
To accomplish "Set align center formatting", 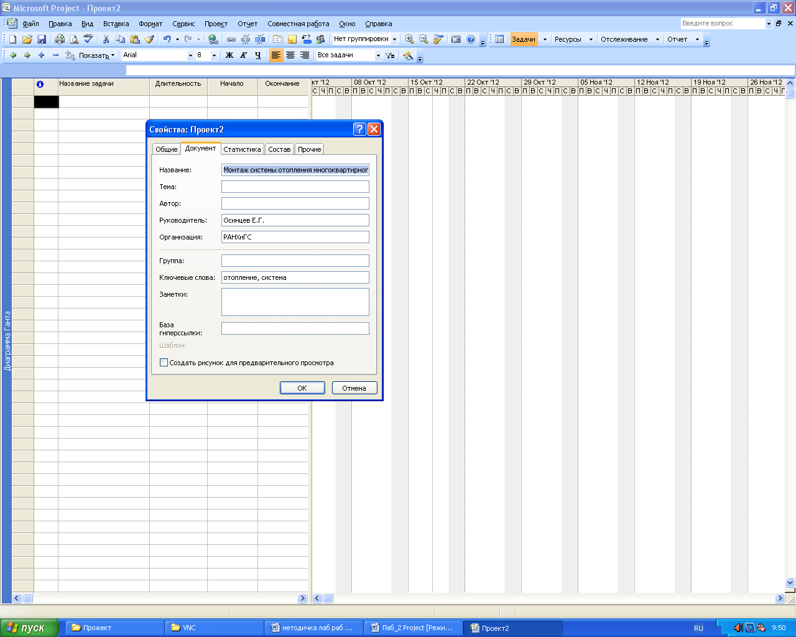I will (x=290, y=55).
